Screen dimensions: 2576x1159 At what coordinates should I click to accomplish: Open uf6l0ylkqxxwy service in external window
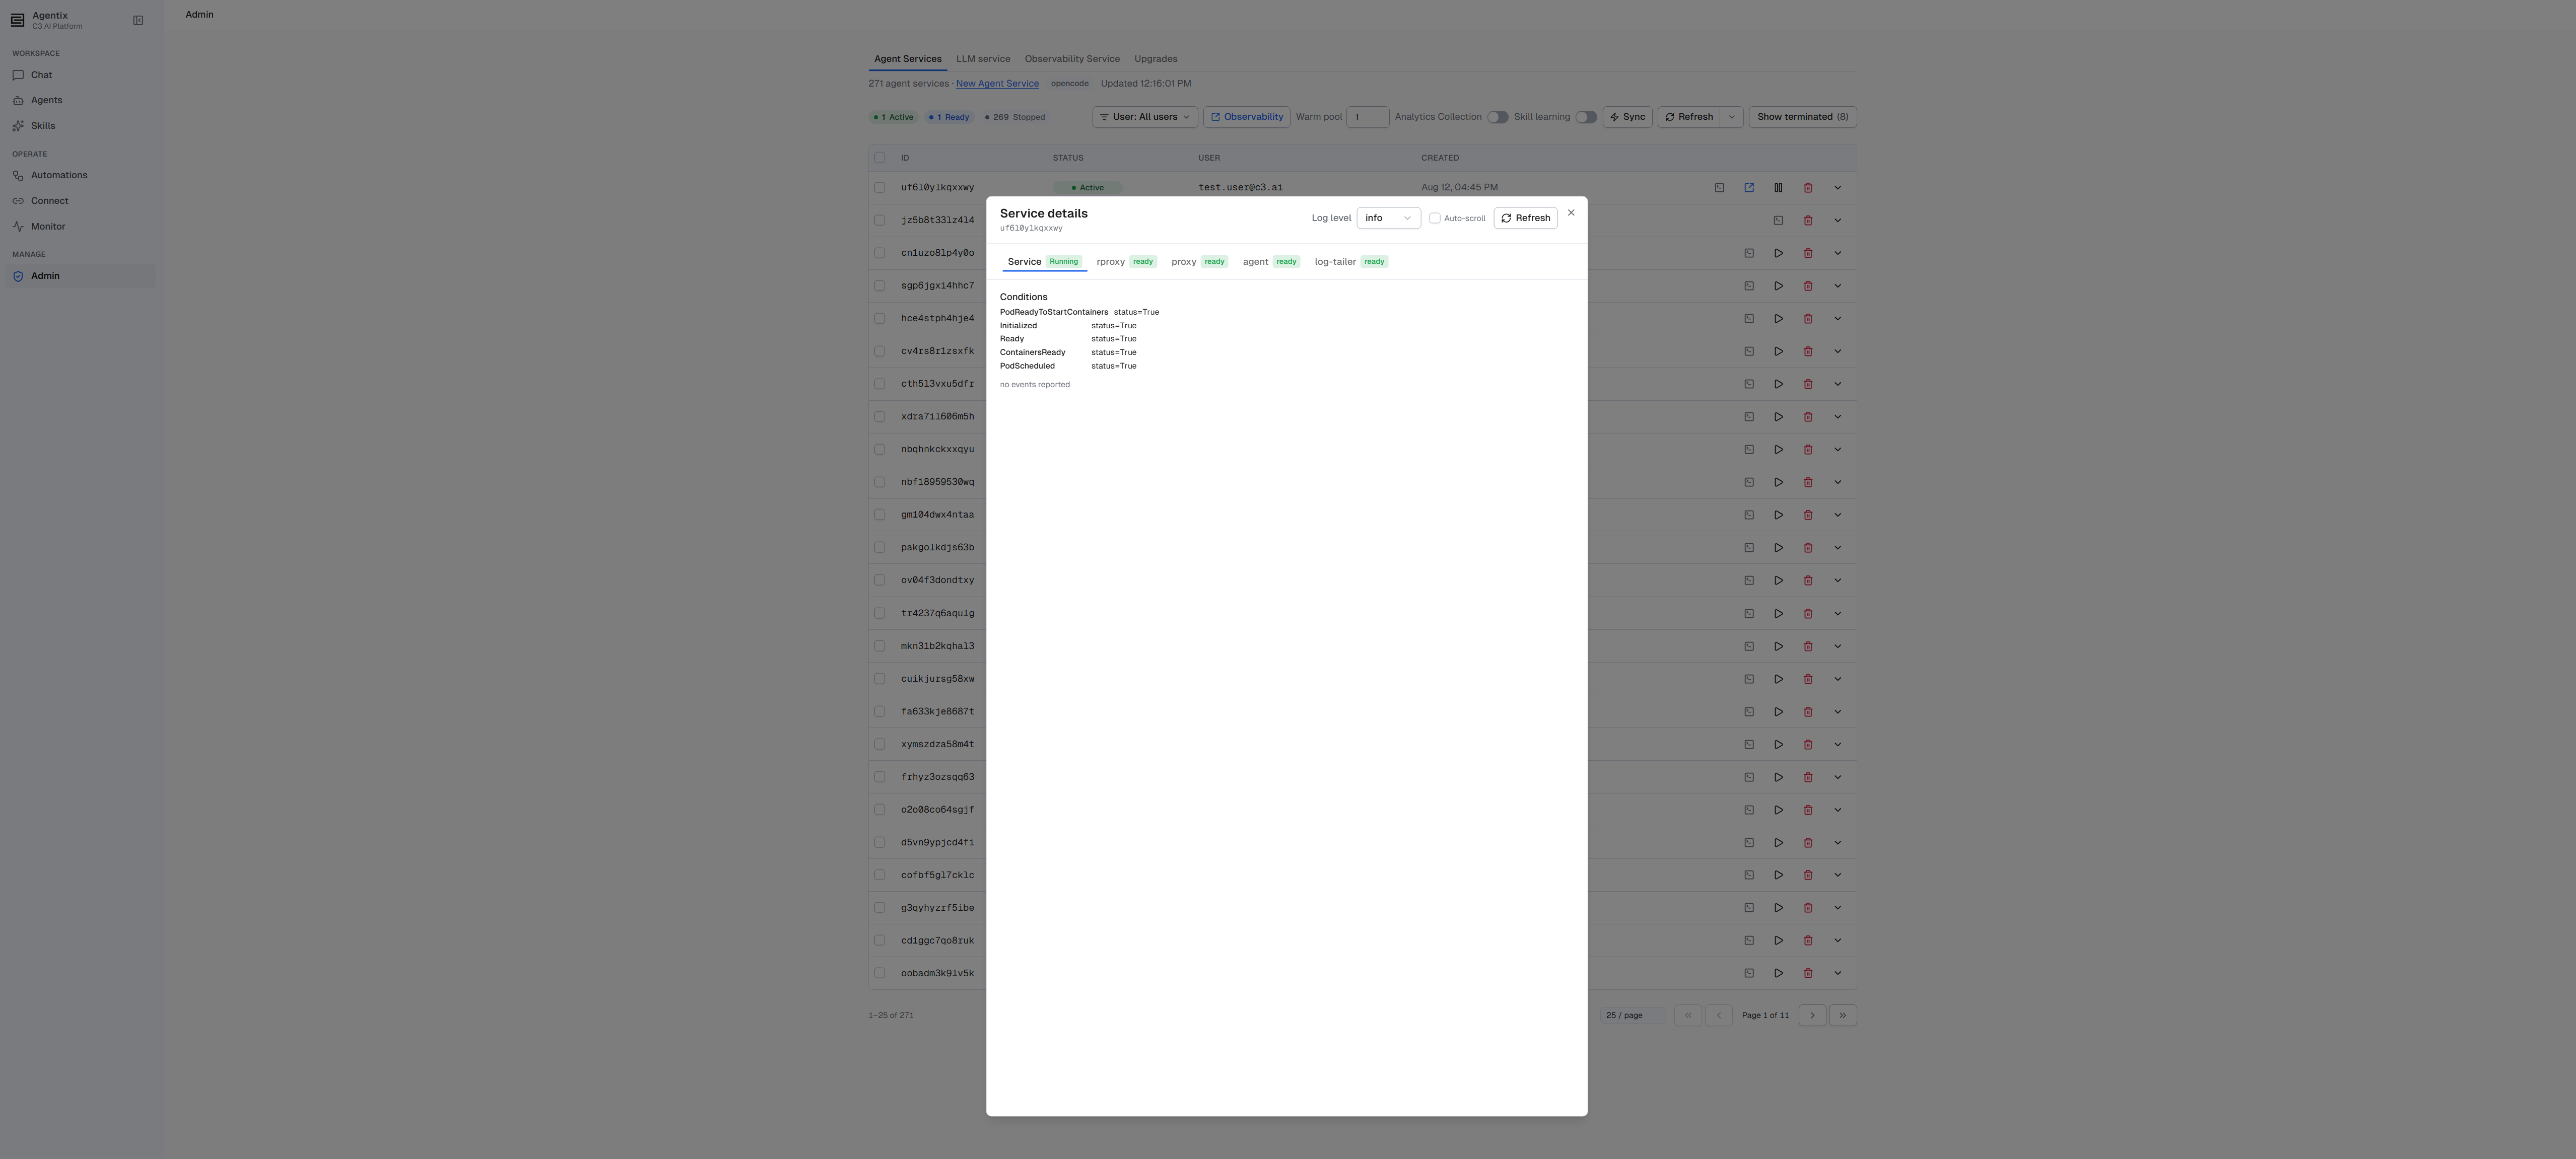(1749, 188)
